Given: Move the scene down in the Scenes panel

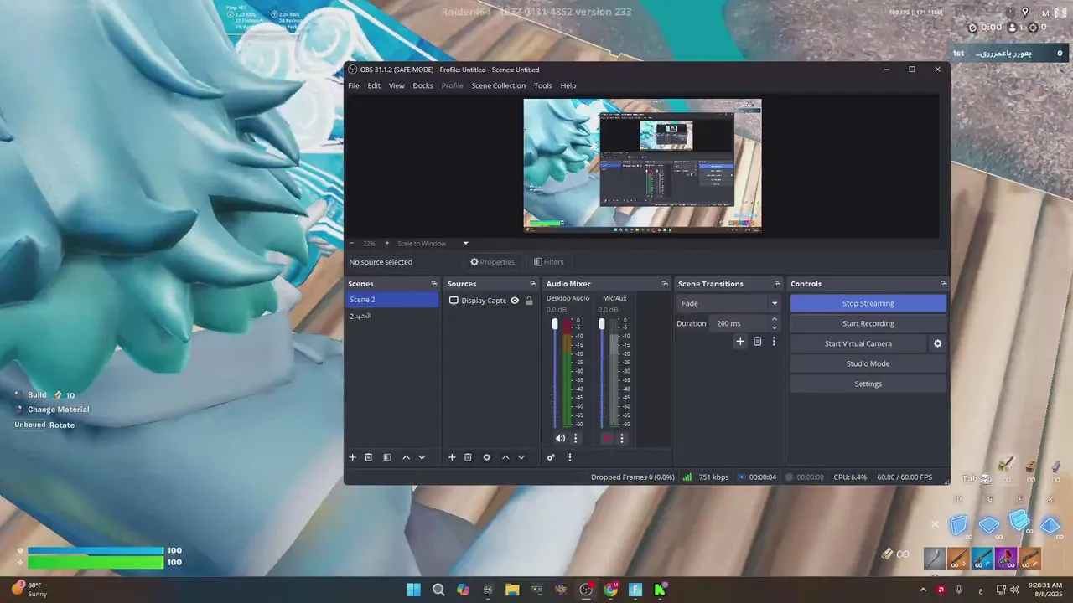Looking at the screenshot, I should click(x=422, y=457).
